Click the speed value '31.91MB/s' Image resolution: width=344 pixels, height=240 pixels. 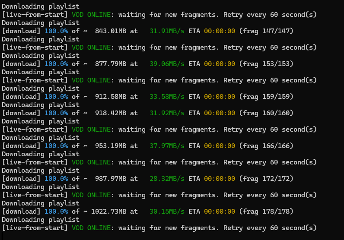tap(167, 31)
